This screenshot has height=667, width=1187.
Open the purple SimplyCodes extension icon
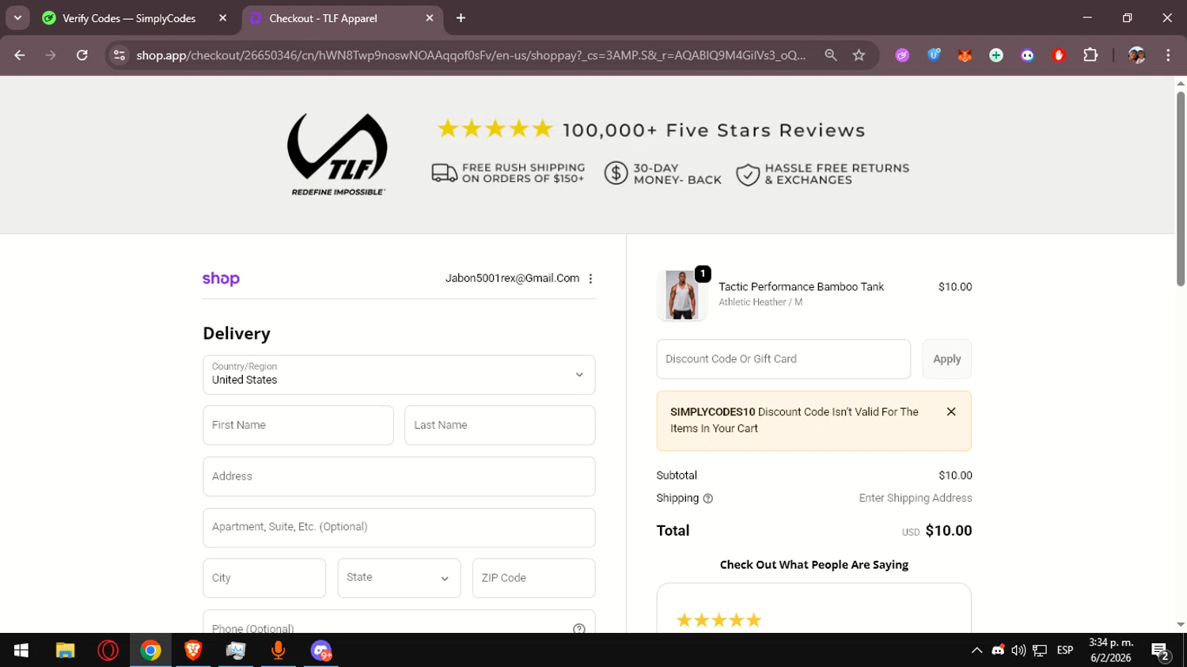pos(902,55)
